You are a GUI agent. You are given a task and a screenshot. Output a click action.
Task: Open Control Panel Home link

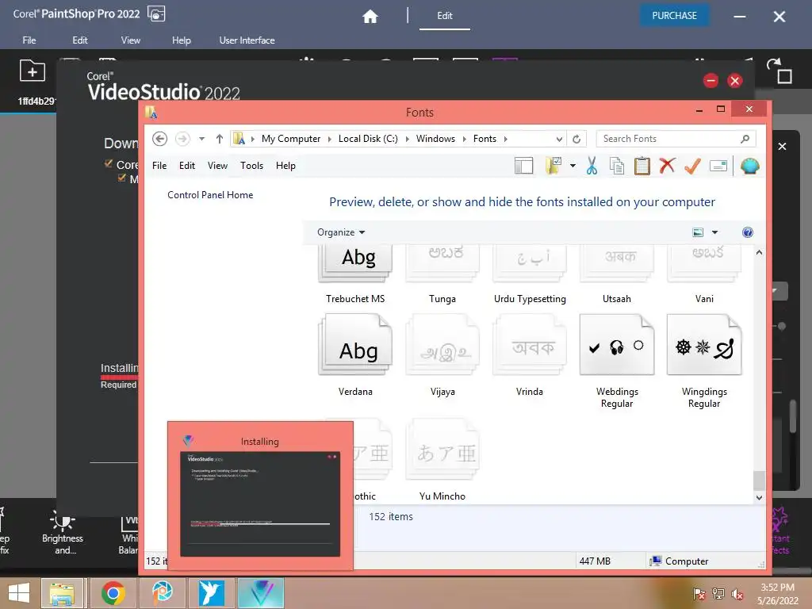[x=210, y=195]
